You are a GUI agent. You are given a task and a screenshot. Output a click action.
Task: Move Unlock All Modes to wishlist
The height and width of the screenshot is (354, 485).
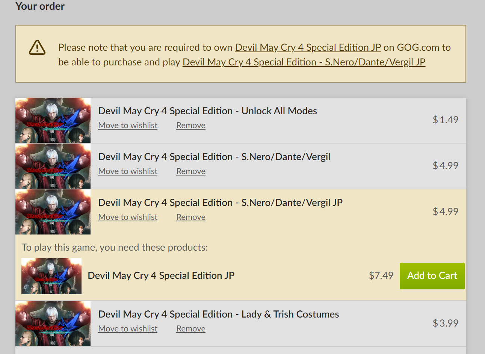pyautogui.click(x=128, y=126)
